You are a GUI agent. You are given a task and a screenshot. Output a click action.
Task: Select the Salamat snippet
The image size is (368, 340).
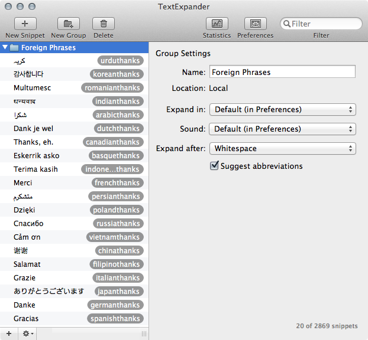click(x=74, y=264)
